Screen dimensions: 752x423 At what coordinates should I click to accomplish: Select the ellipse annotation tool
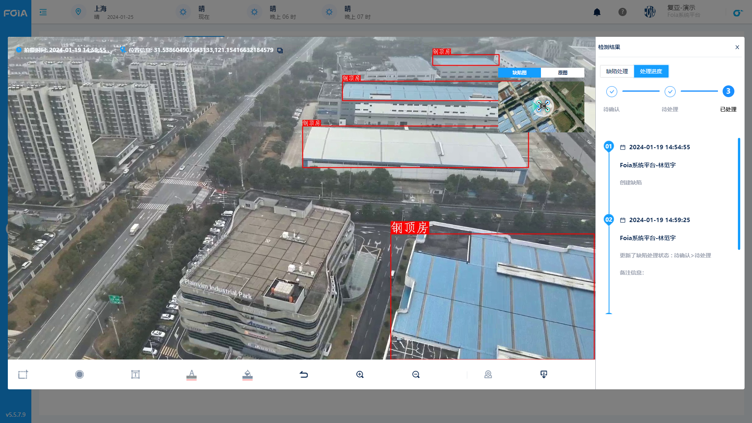point(79,374)
